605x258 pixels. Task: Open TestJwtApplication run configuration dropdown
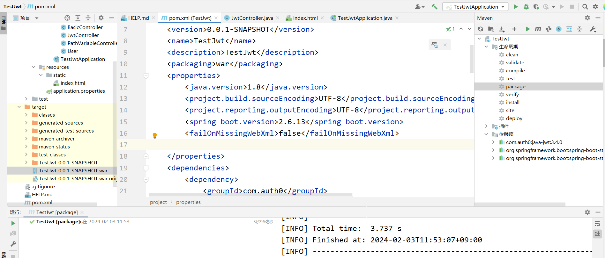click(475, 7)
